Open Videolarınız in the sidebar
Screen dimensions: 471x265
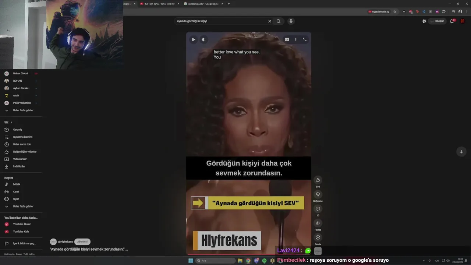tap(21, 159)
